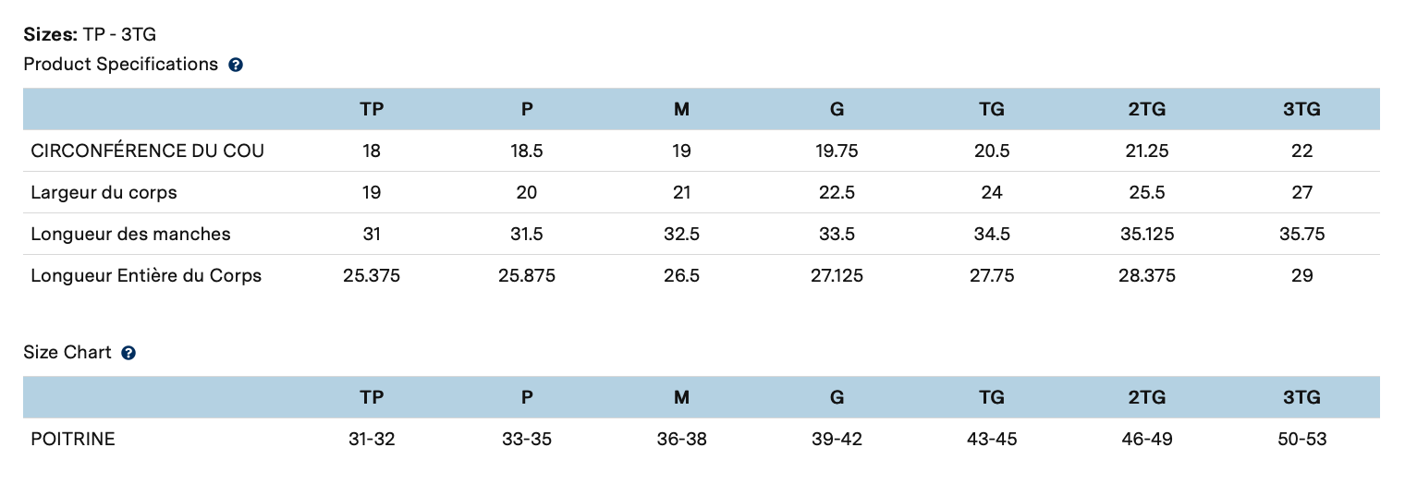Click the Longueur des manches row label

[x=130, y=234]
